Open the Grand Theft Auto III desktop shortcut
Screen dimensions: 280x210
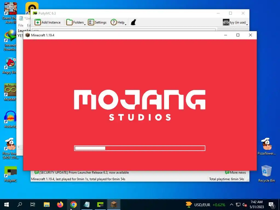(x=10, y=13)
